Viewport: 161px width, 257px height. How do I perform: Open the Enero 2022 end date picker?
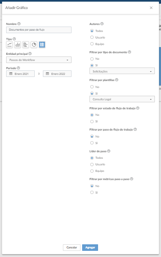[57, 74]
